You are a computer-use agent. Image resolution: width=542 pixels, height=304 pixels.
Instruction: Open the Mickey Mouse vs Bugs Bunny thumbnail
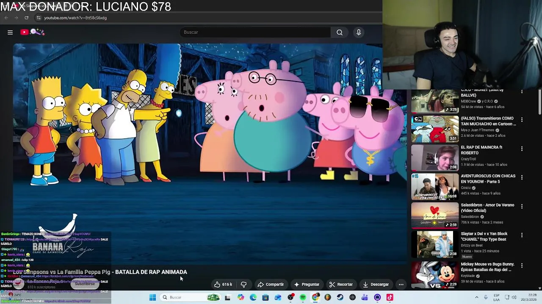(x=435, y=275)
